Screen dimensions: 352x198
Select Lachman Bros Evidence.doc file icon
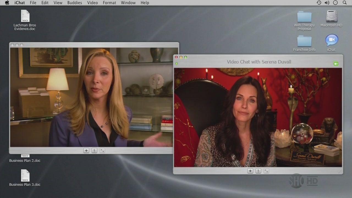(25, 16)
